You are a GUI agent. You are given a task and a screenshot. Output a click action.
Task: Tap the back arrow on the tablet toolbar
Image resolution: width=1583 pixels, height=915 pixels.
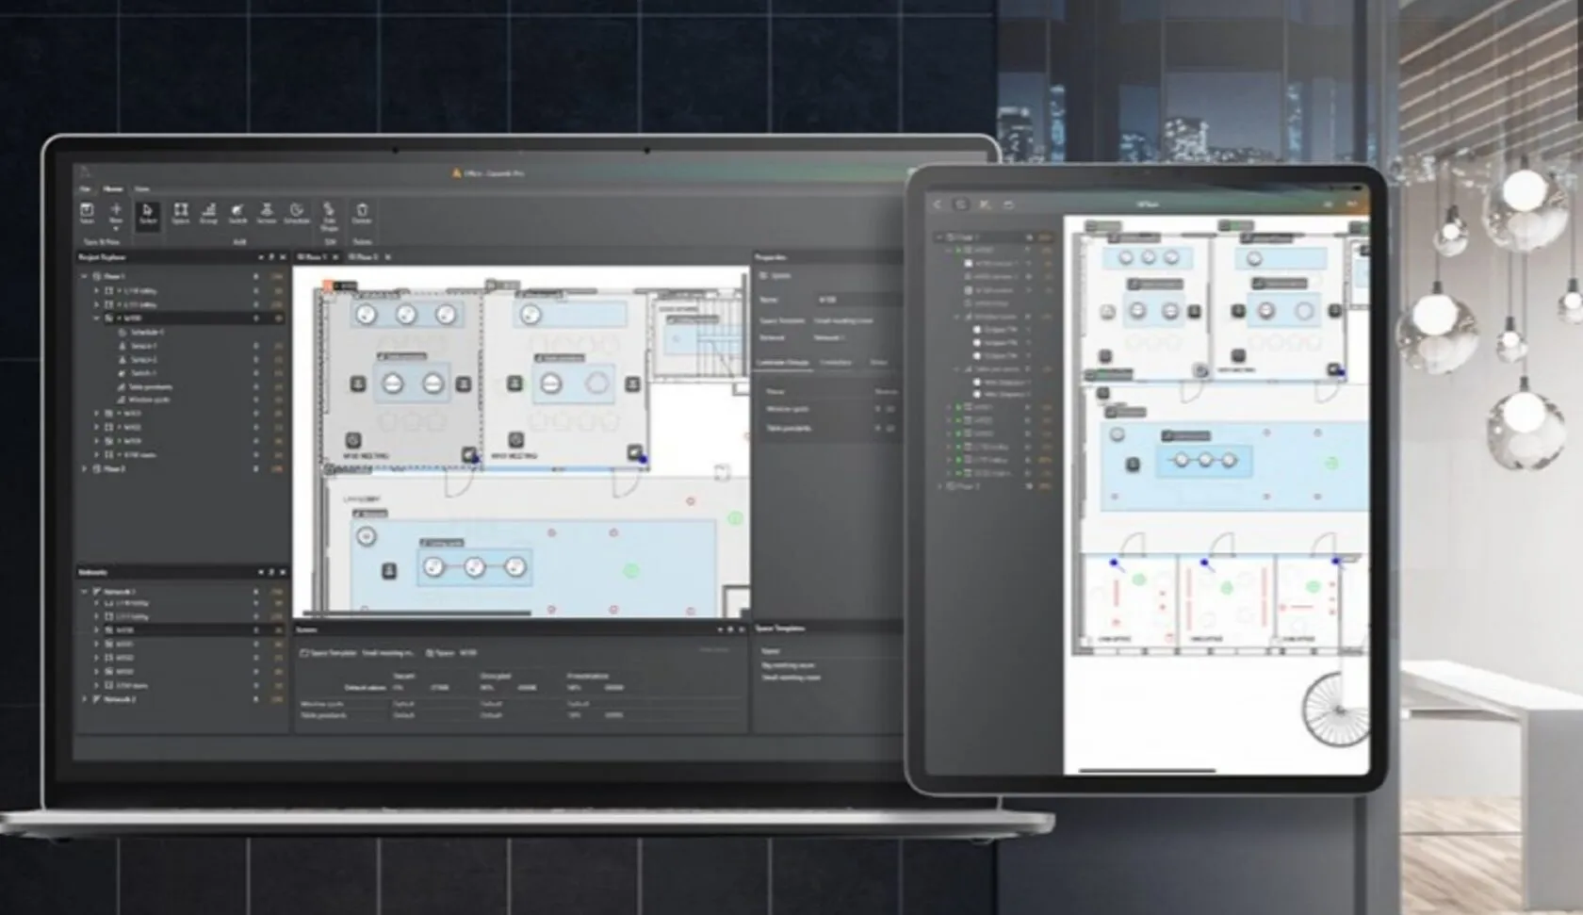pos(938,204)
